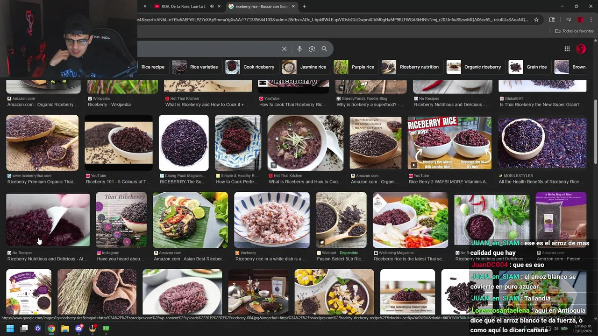The width and height of the screenshot is (598, 336).
Task: Open the Google apps grid
Action: (567, 49)
